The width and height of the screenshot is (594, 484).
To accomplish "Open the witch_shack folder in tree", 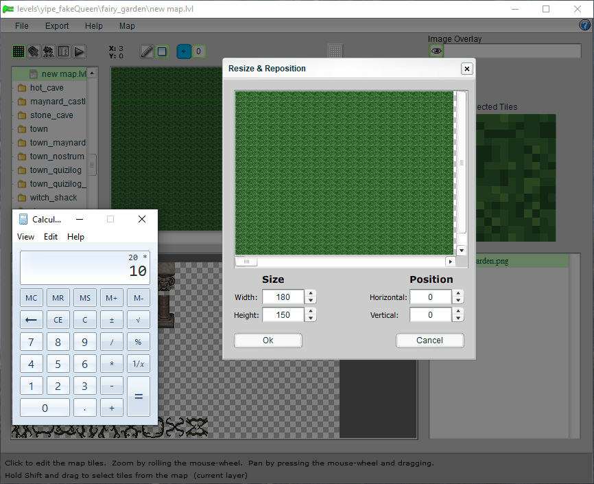I will coord(54,198).
